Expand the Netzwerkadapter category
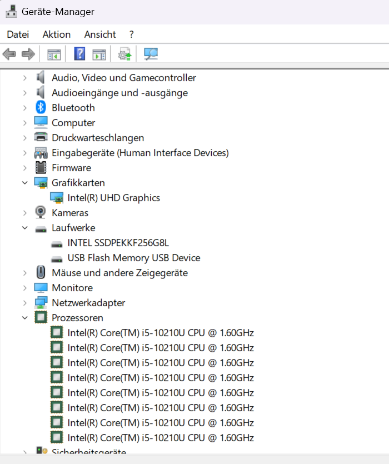Viewport: 389px width, 464px height. click(x=25, y=303)
